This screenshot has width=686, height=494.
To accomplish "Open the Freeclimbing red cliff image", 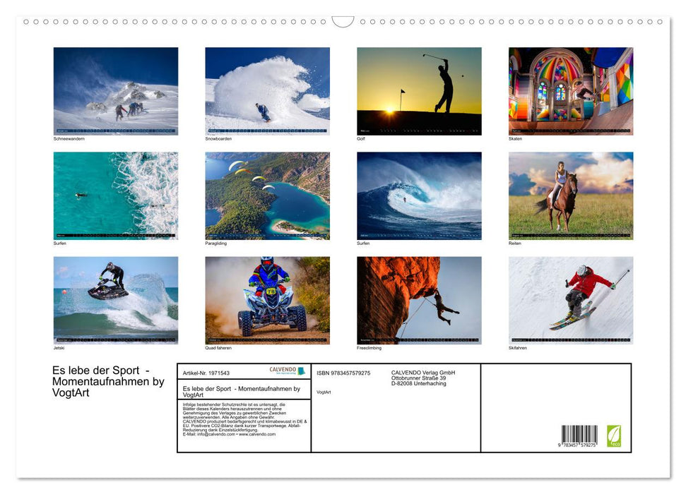I will 418,299.
